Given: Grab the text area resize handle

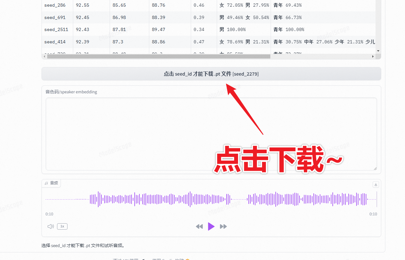Looking at the screenshot, I should point(375,169).
